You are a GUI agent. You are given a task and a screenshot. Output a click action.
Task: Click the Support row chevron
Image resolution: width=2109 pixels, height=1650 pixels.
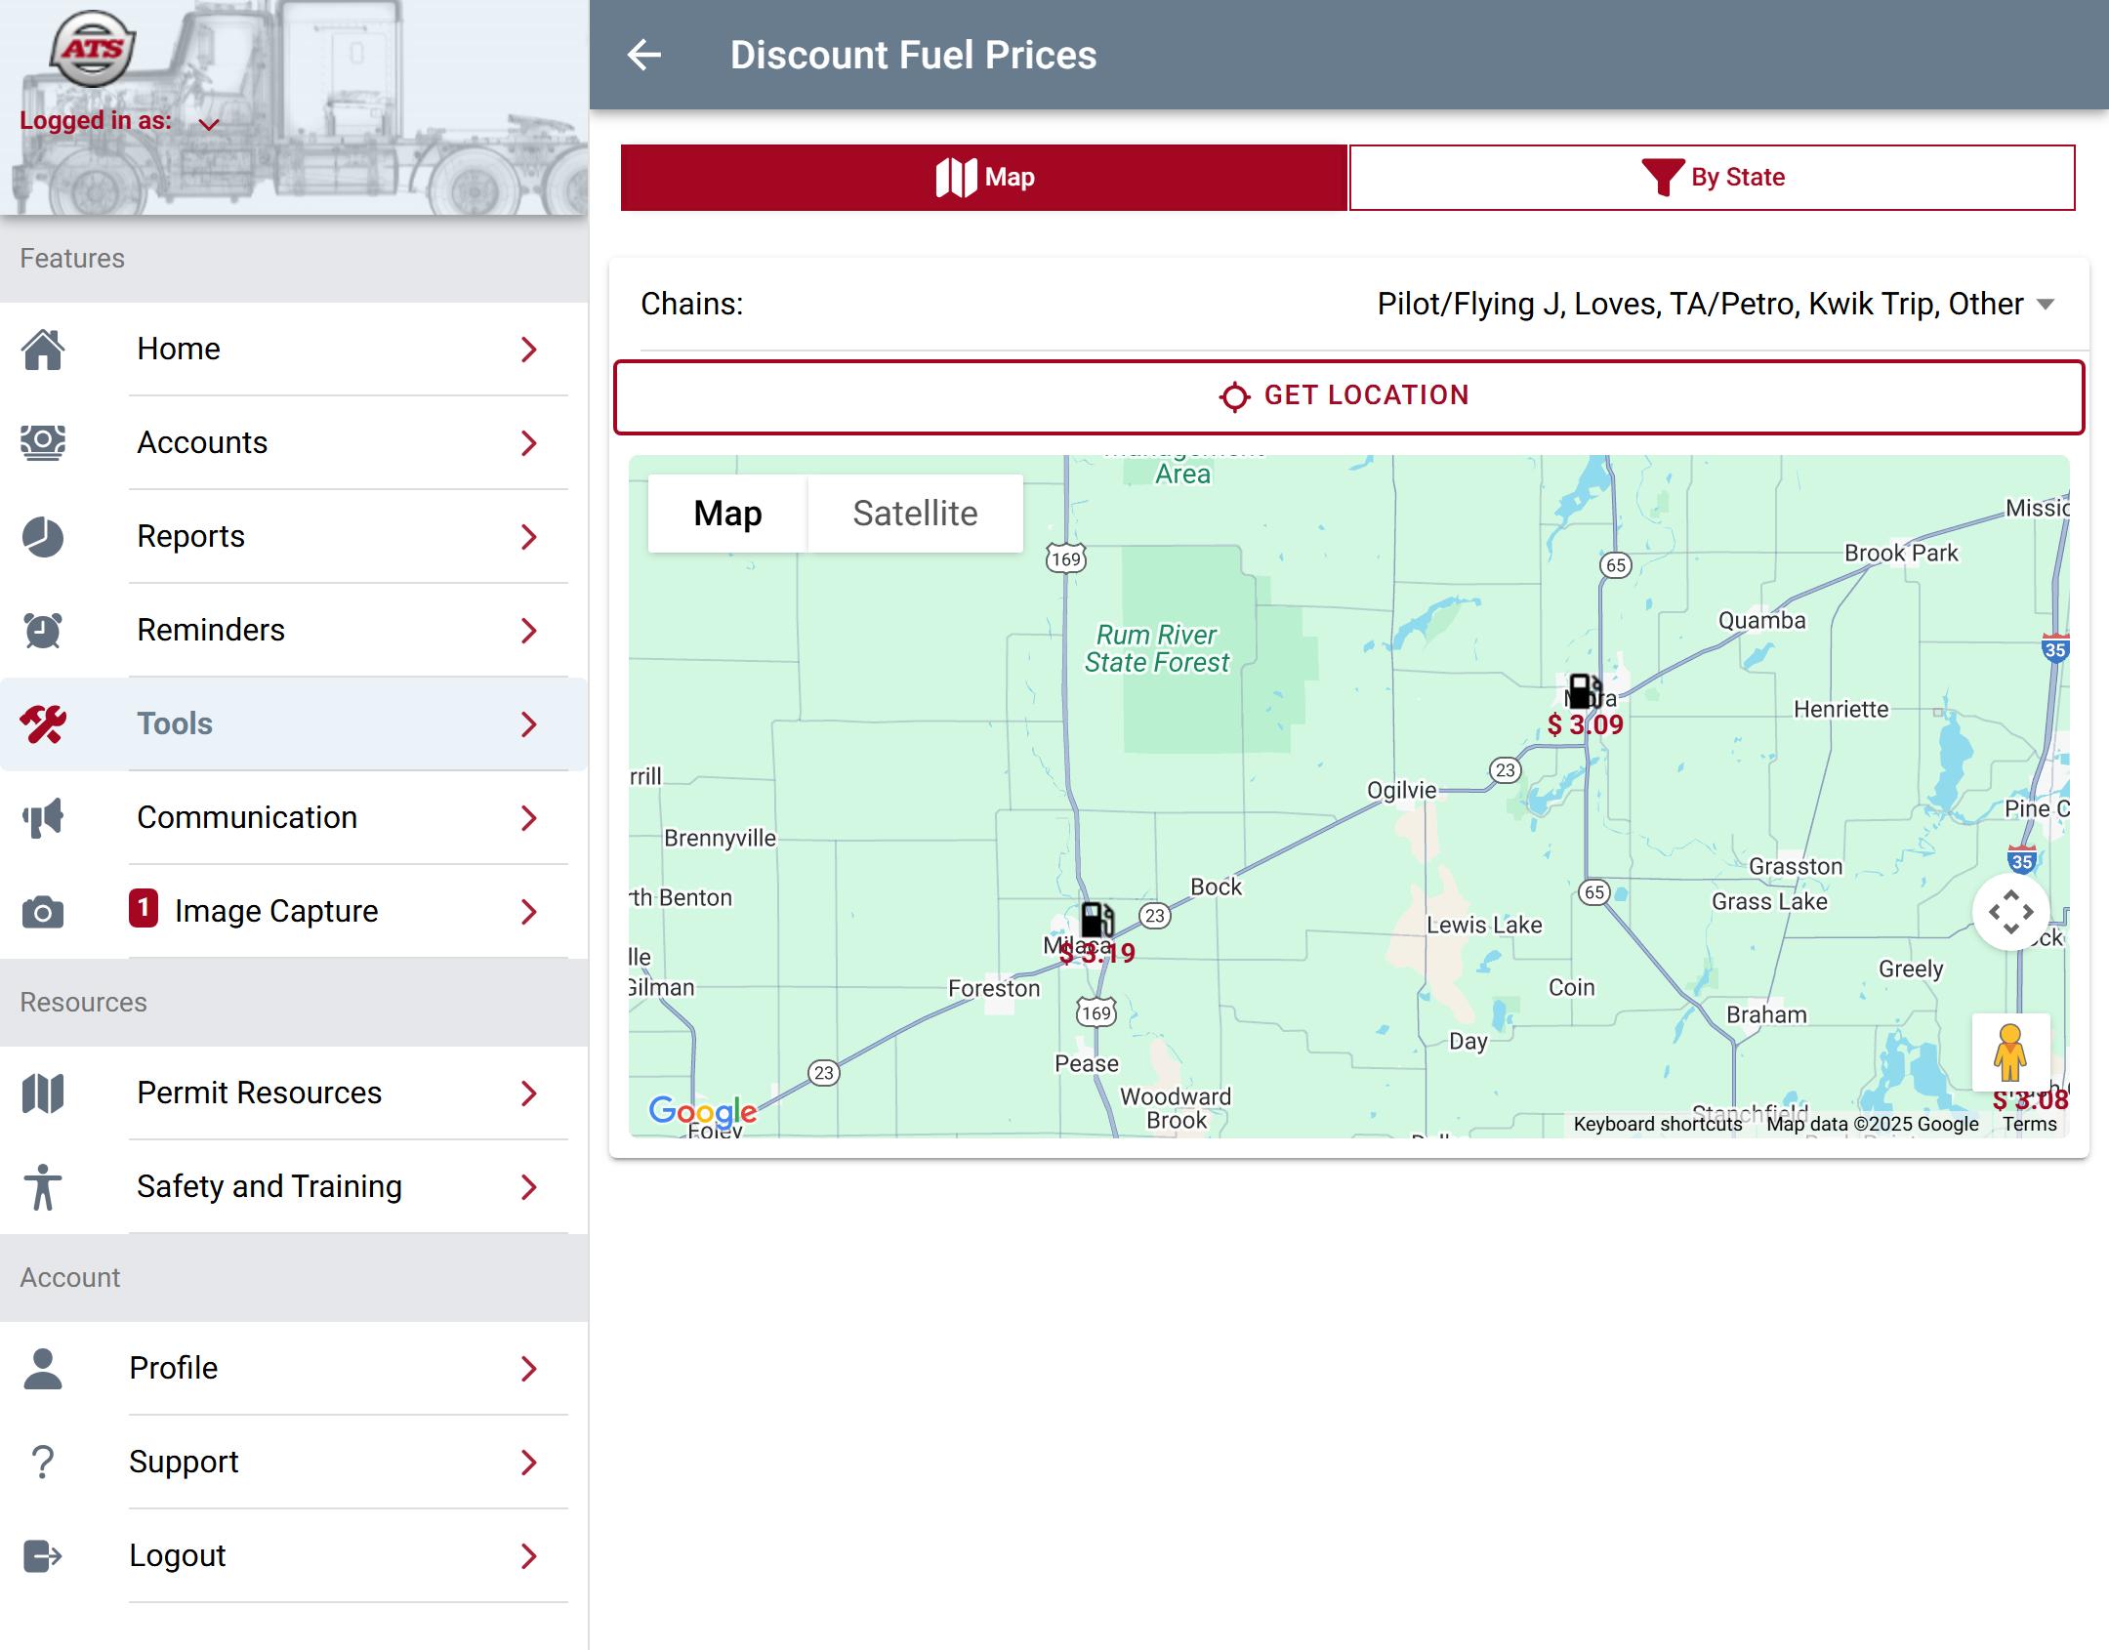tap(529, 1462)
